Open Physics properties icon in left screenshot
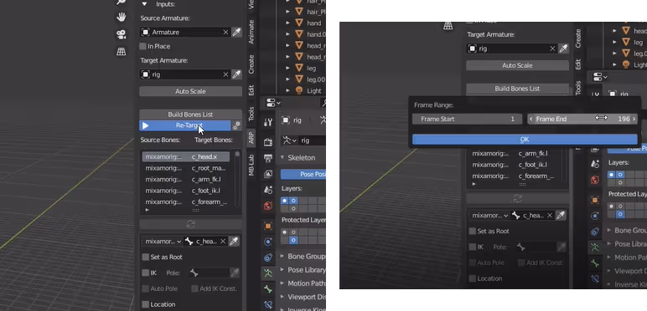The height and width of the screenshot is (311, 647). click(x=268, y=242)
